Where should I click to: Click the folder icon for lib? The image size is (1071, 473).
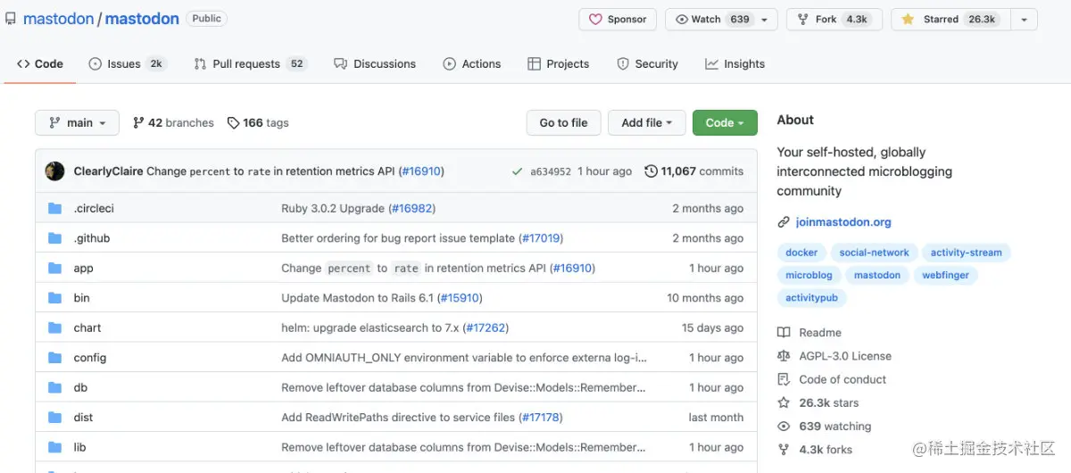pos(55,447)
